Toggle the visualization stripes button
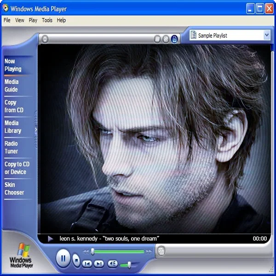Viewport: 276px width, 276px height. (157, 39)
